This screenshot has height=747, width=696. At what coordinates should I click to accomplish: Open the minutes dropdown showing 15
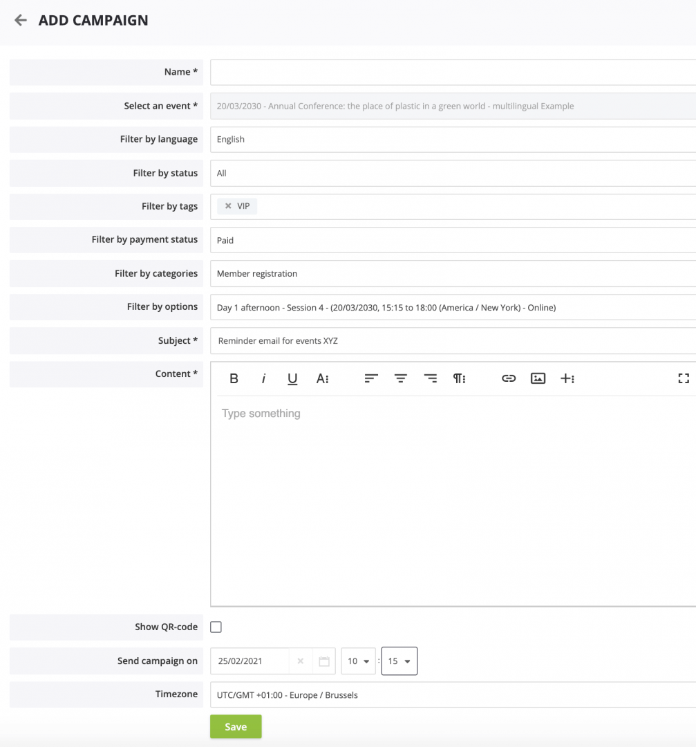[399, 661]
